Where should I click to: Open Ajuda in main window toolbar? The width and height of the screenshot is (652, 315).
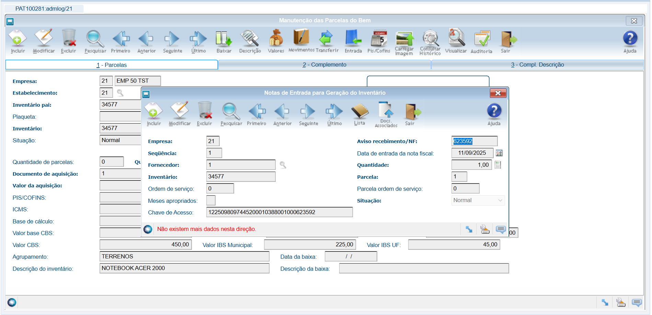click(630, 42)
